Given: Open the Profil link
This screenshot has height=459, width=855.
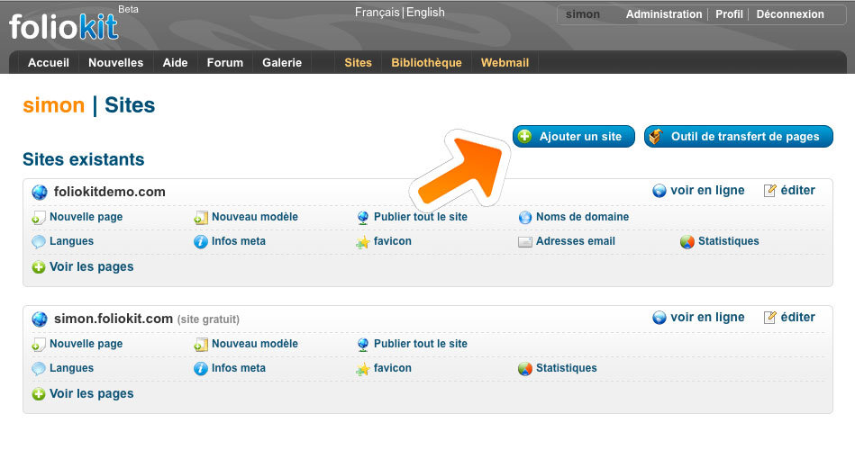Looking at the screenshot, I should click(729, 14).
